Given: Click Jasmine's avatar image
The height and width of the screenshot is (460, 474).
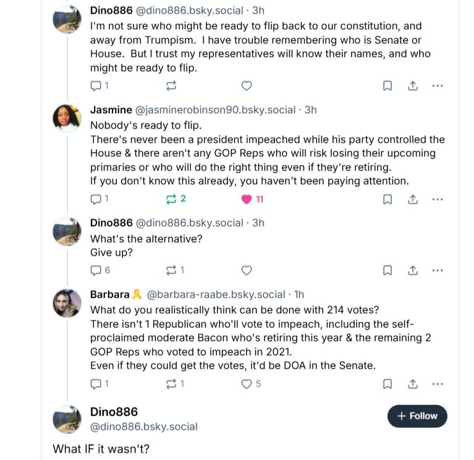Looking at the screenshot, I should click(67, 119).
